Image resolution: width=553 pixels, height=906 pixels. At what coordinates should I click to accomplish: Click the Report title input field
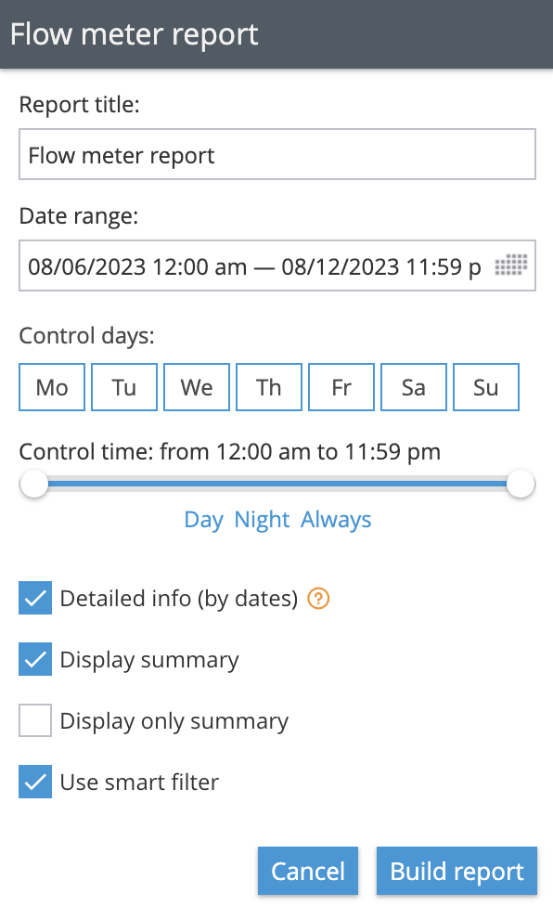pyautogui.click(x=277, y=154)
